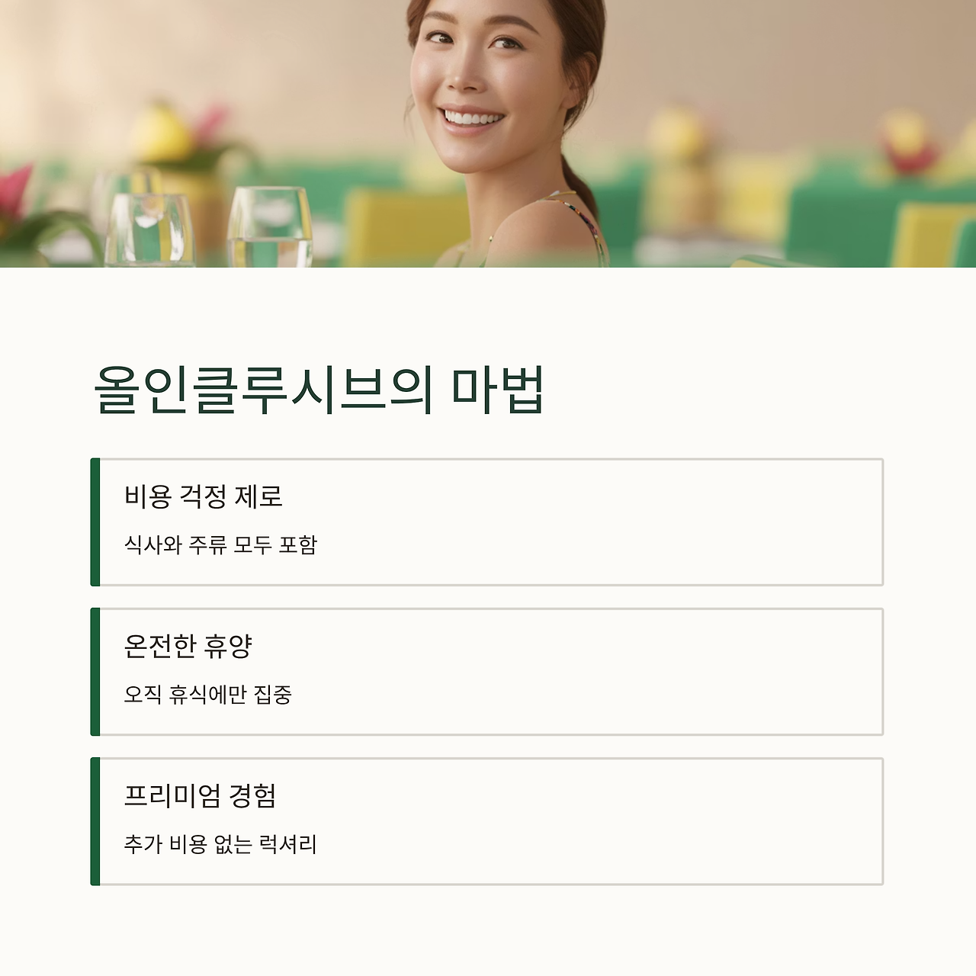Select the 온전한 휴양 card title
The width and height of the screenshot is (976, 976).
(188, 646)
